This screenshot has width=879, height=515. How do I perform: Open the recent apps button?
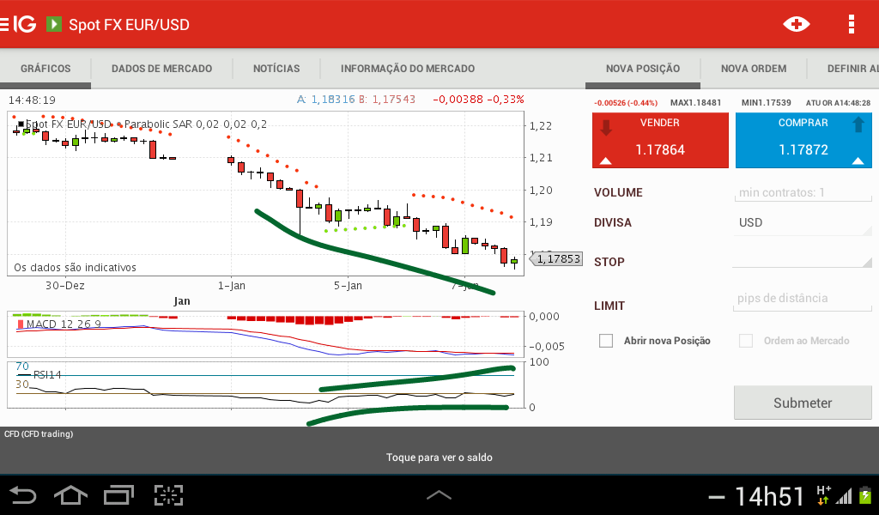tap(118, 494)
